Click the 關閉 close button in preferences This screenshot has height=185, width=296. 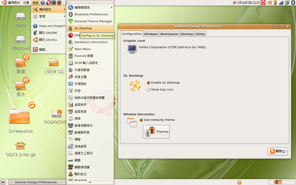(277, 151)
